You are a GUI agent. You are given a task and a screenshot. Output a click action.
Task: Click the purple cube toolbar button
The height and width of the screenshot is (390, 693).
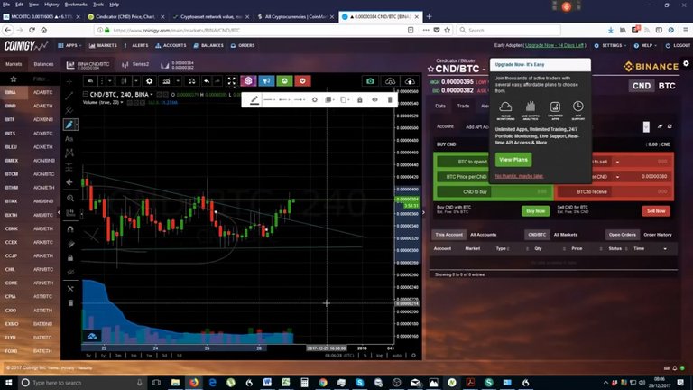click(x=248, y=81)
